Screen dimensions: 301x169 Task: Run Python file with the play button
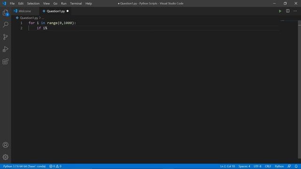[280, 11]
